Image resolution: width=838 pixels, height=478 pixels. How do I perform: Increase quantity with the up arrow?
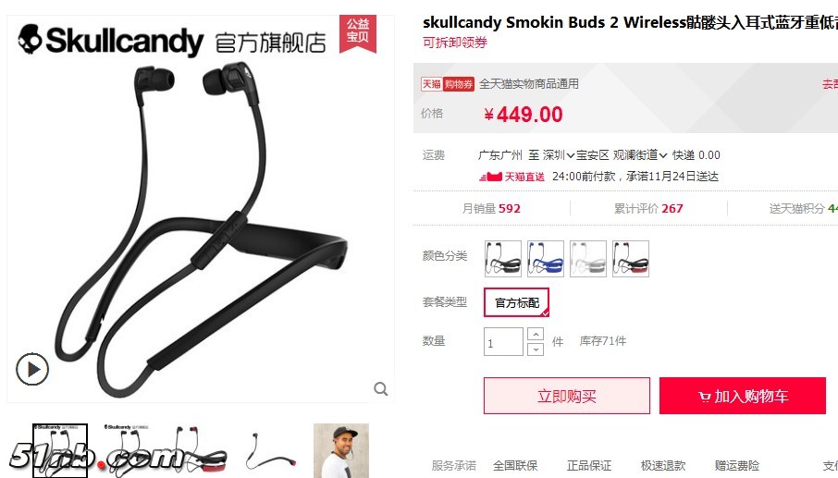pos(536,334)
